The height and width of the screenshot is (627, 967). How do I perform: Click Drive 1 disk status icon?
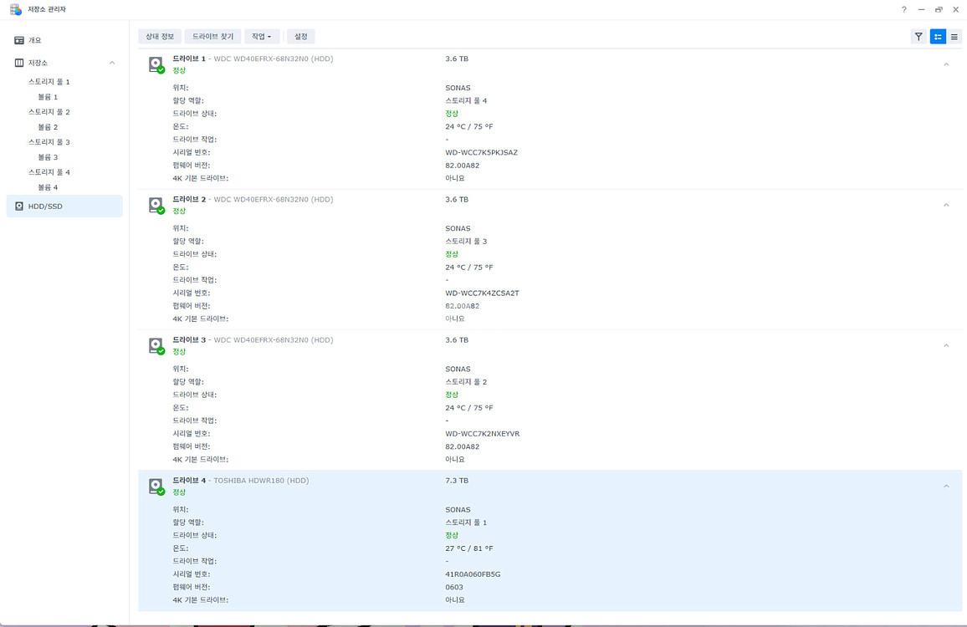(x=156, y=64)
